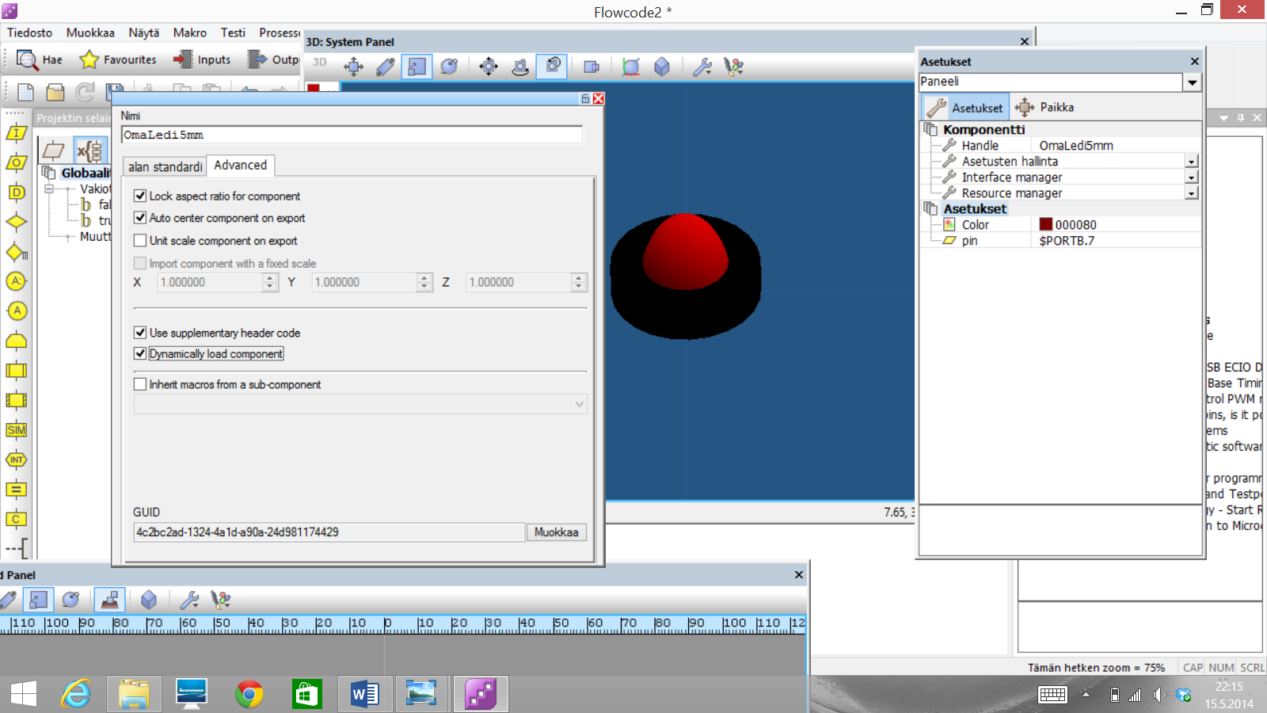Image resolution: width=1267 pixels, height=713 pixels.
Task: Open the Muokkaa menu
Action: [90, 32]
